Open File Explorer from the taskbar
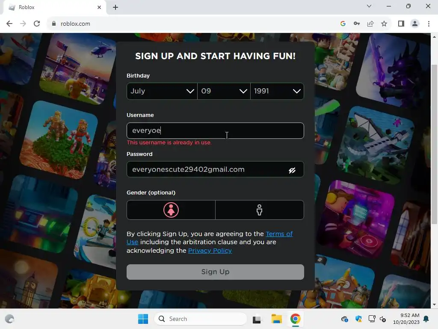The width and height of the screenshot is (438, 329). click(x=277, y=319)
